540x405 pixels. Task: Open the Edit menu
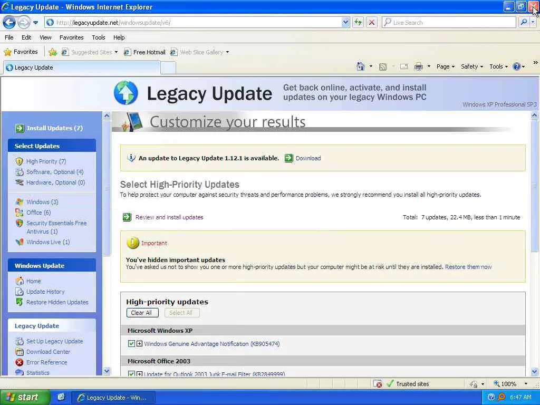26,37
